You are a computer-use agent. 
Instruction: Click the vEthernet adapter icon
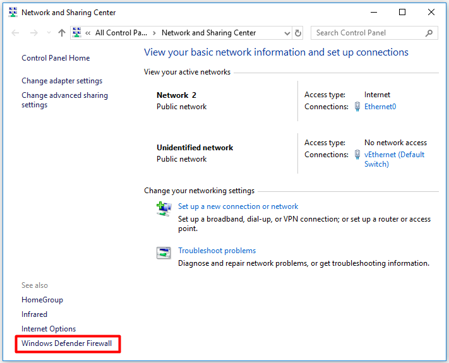point(357,155)
